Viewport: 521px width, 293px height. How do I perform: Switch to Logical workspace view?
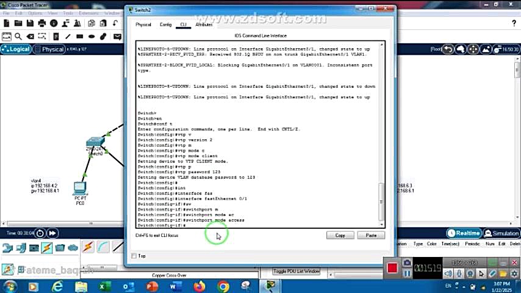[x=16, y=49]
